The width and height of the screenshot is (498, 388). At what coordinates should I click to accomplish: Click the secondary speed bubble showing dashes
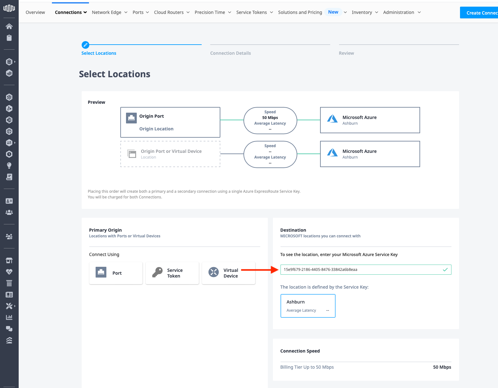coord(270,154)
